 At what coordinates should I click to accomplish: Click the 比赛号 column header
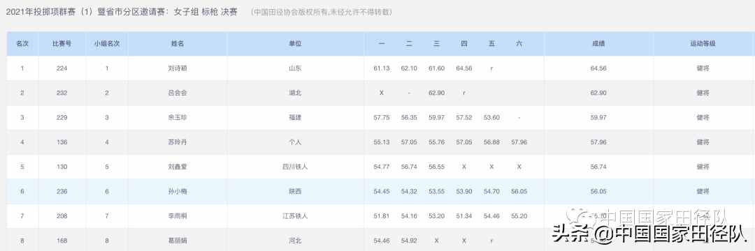pos(62,43)
